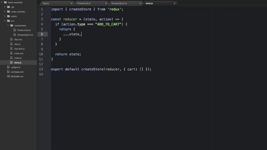Screen dimensions: 267x150
Task: Click 'return state;' on line 10
Action: (68, 54)
